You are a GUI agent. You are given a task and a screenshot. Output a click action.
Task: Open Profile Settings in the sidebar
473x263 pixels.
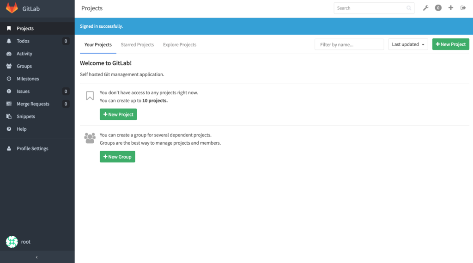[x=37, y=148]
